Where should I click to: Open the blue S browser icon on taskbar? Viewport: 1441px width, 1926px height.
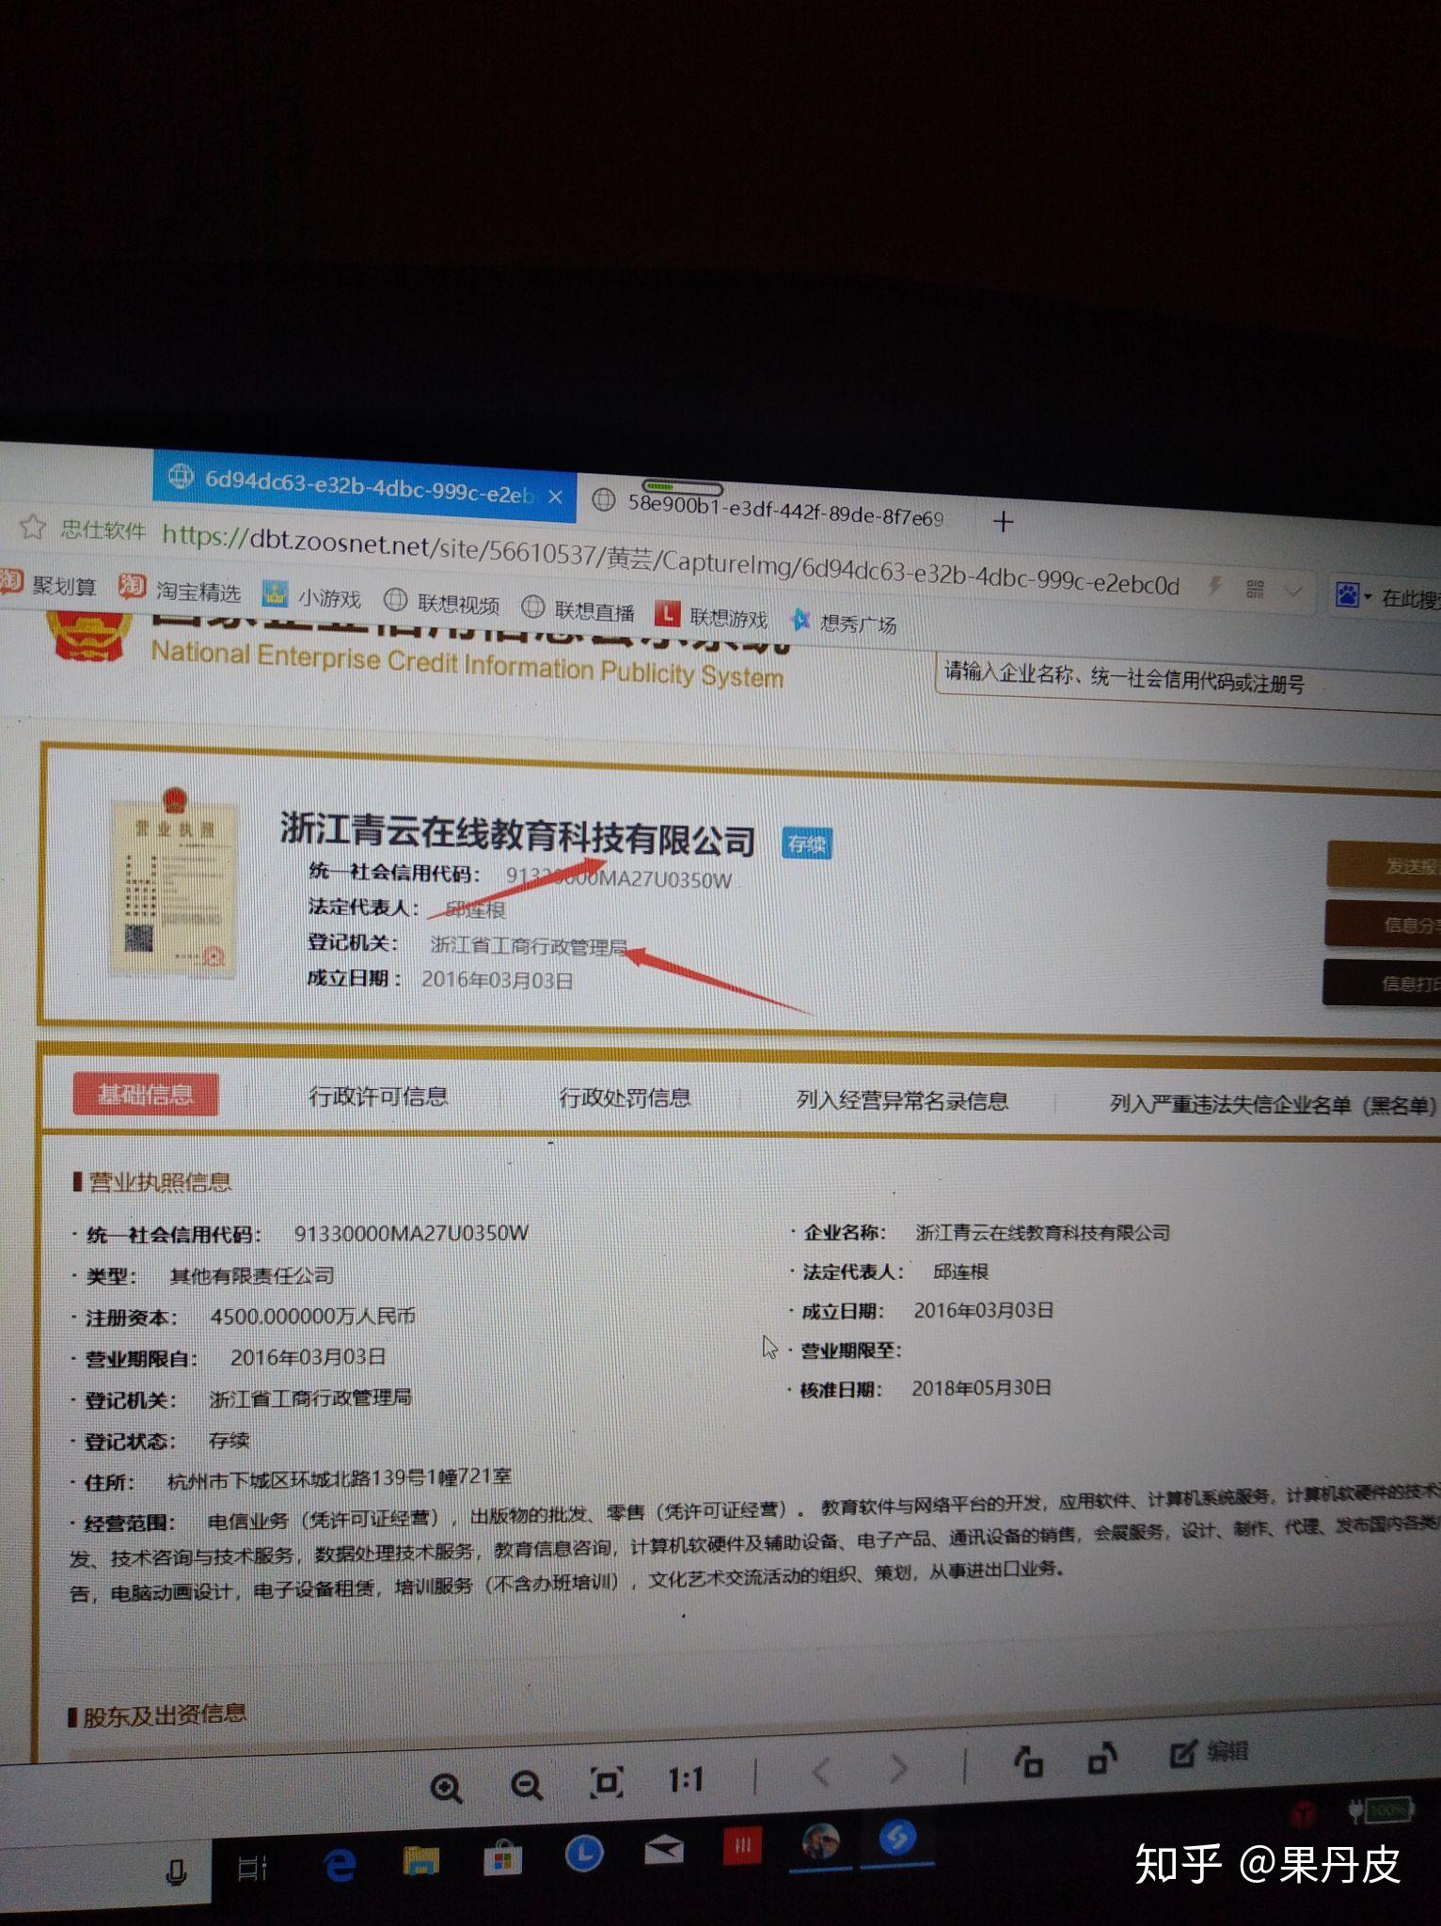pyautogui.click(x=897, y=1838)
